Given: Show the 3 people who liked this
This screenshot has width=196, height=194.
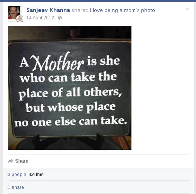Looking at the screenshot, I should tap(17, 175).
